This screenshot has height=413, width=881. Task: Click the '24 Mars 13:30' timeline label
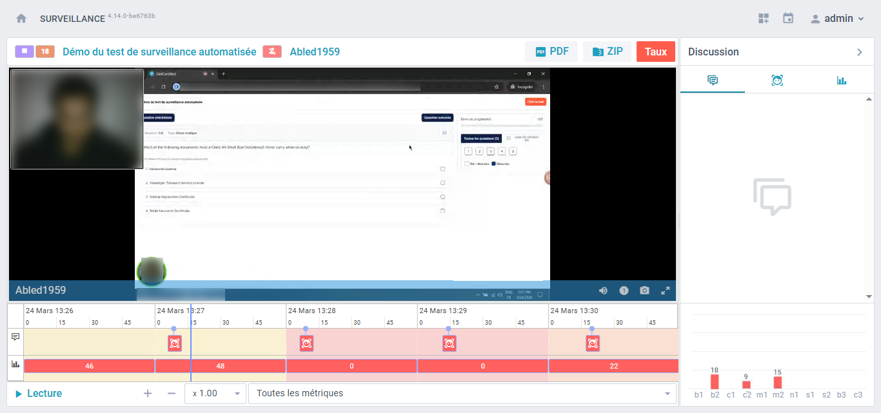(574, 311)
